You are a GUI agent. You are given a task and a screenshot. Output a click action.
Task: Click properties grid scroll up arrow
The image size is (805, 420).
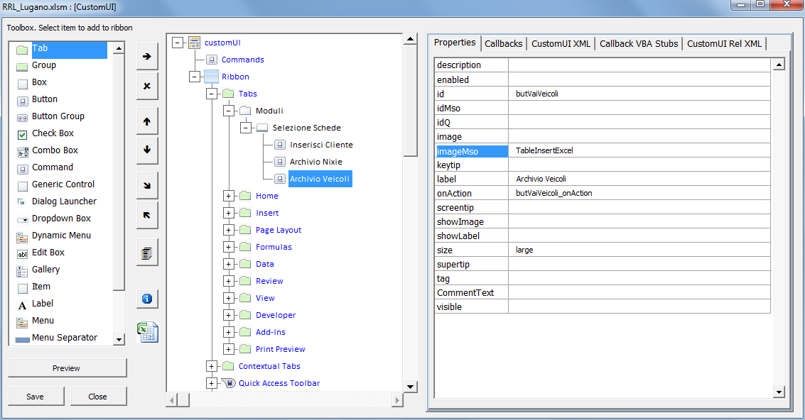click(779, 64)
